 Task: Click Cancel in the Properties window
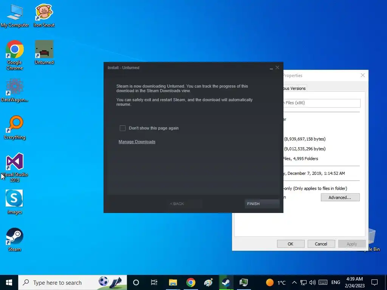pos(321,244)
